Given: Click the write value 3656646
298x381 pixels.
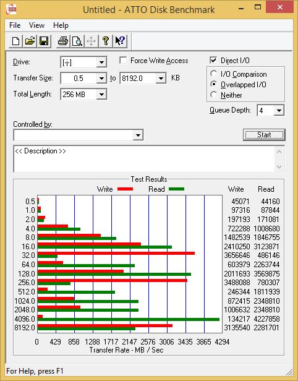Looking at the screenshot, I should point(237,255).
